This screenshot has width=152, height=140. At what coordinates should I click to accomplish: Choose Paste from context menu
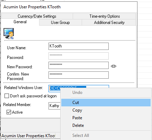pyautogui.click(x=106, y=118)
